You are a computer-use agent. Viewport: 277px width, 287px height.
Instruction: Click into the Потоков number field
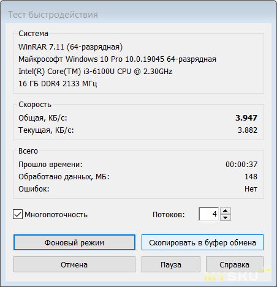click(x=209, y=214)
